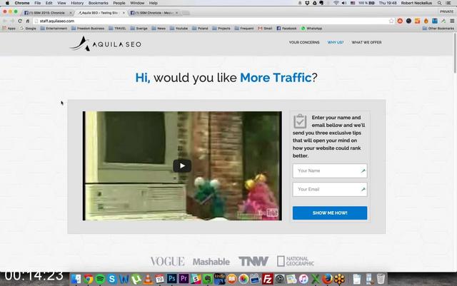Open FileZilla from the Dock

[267, 279]
